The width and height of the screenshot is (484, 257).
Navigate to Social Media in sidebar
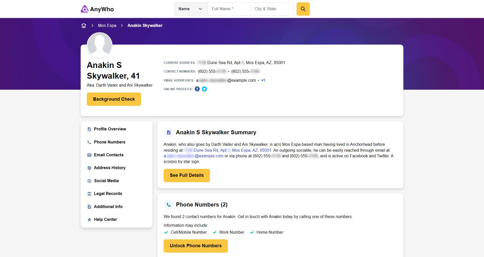(x=106, y=181)
